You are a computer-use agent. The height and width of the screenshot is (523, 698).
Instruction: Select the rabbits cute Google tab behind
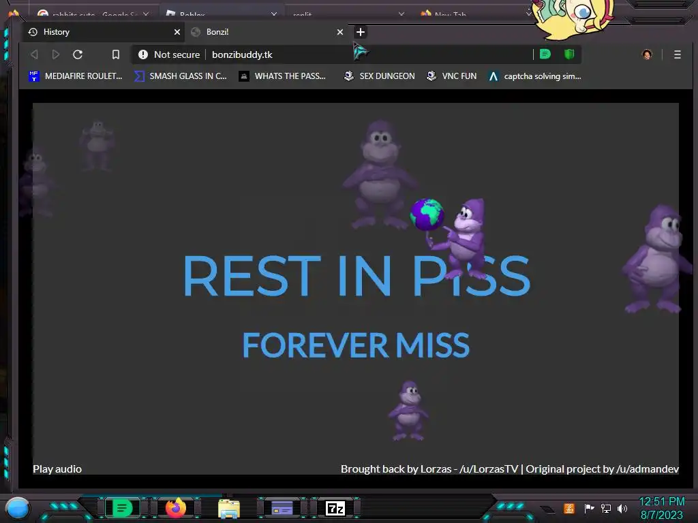tap(93, 14)
